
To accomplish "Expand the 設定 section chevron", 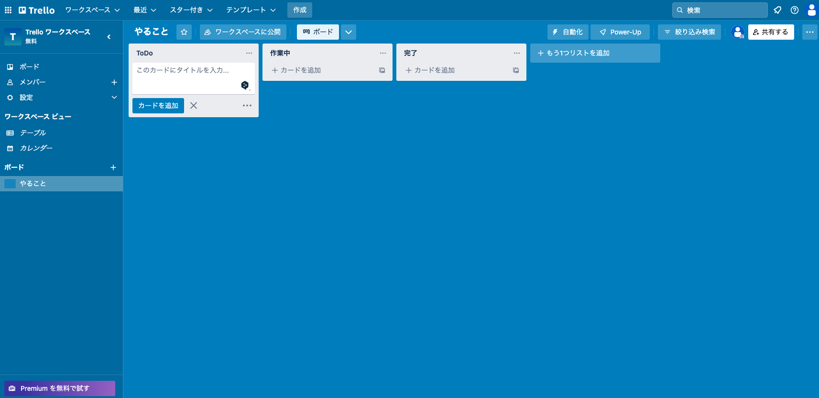I will (x=114, y=98).
